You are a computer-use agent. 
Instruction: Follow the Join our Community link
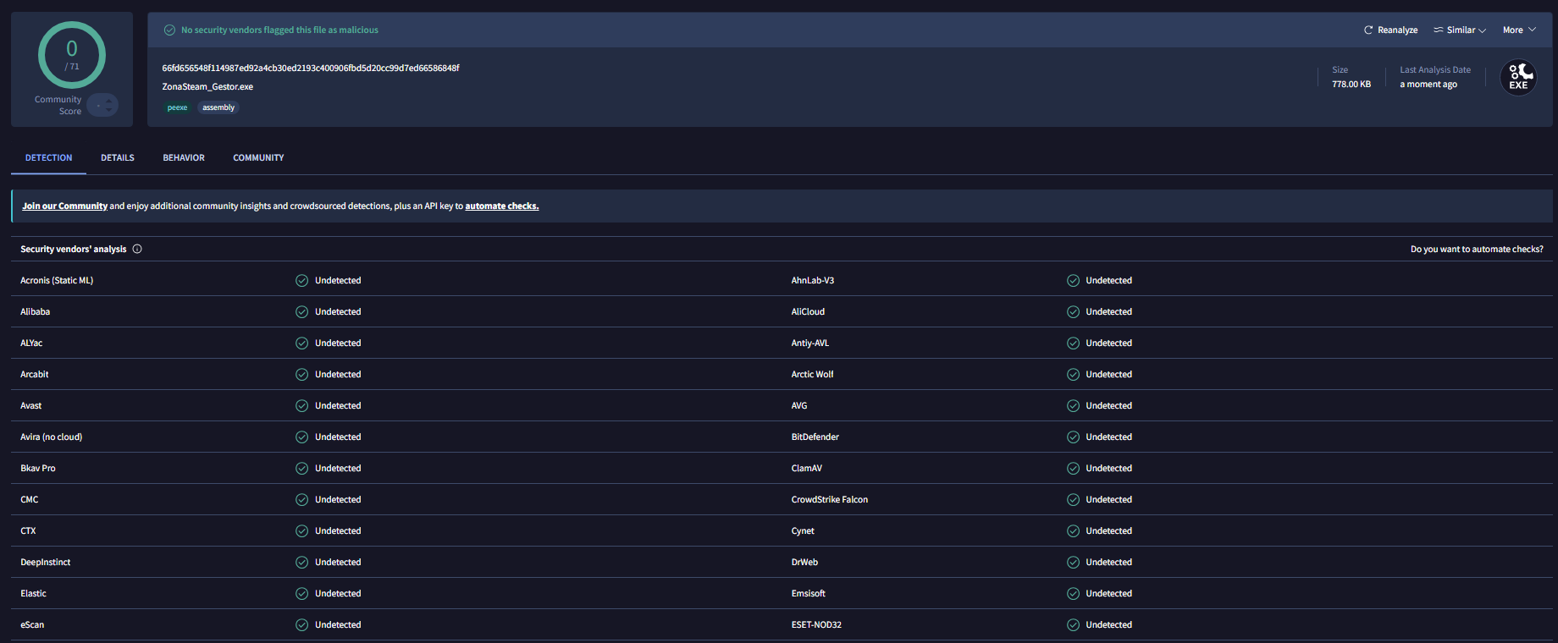pyautogui.click(x=65, y=206)
